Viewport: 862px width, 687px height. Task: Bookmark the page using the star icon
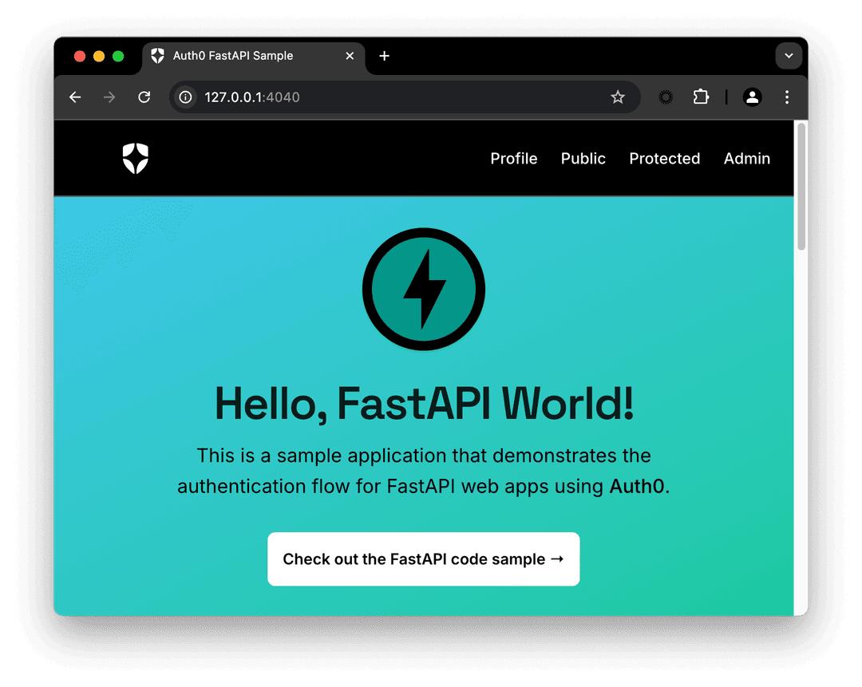tap(618, 97)
